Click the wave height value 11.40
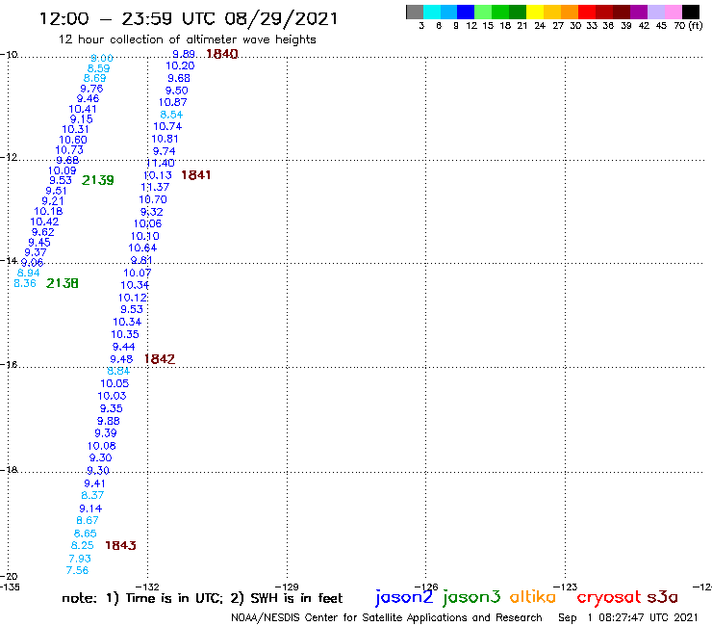Image resolution: width=712 pixels, height=626 pixels. pyautogui.click(x=161, y=163)
